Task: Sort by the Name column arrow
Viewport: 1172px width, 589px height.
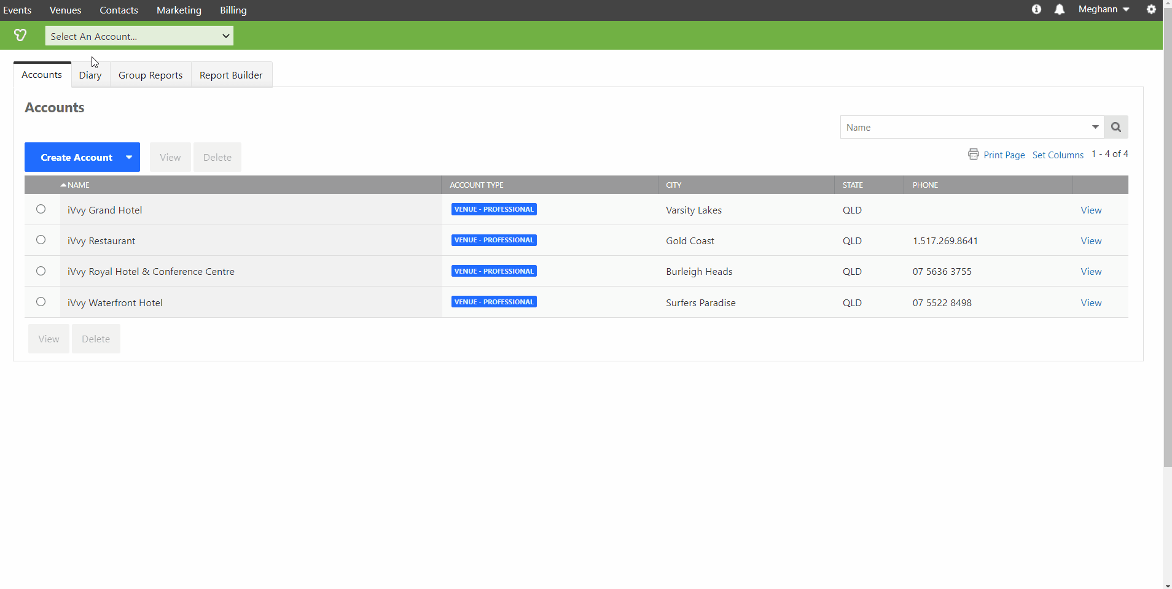Action: 63,185
